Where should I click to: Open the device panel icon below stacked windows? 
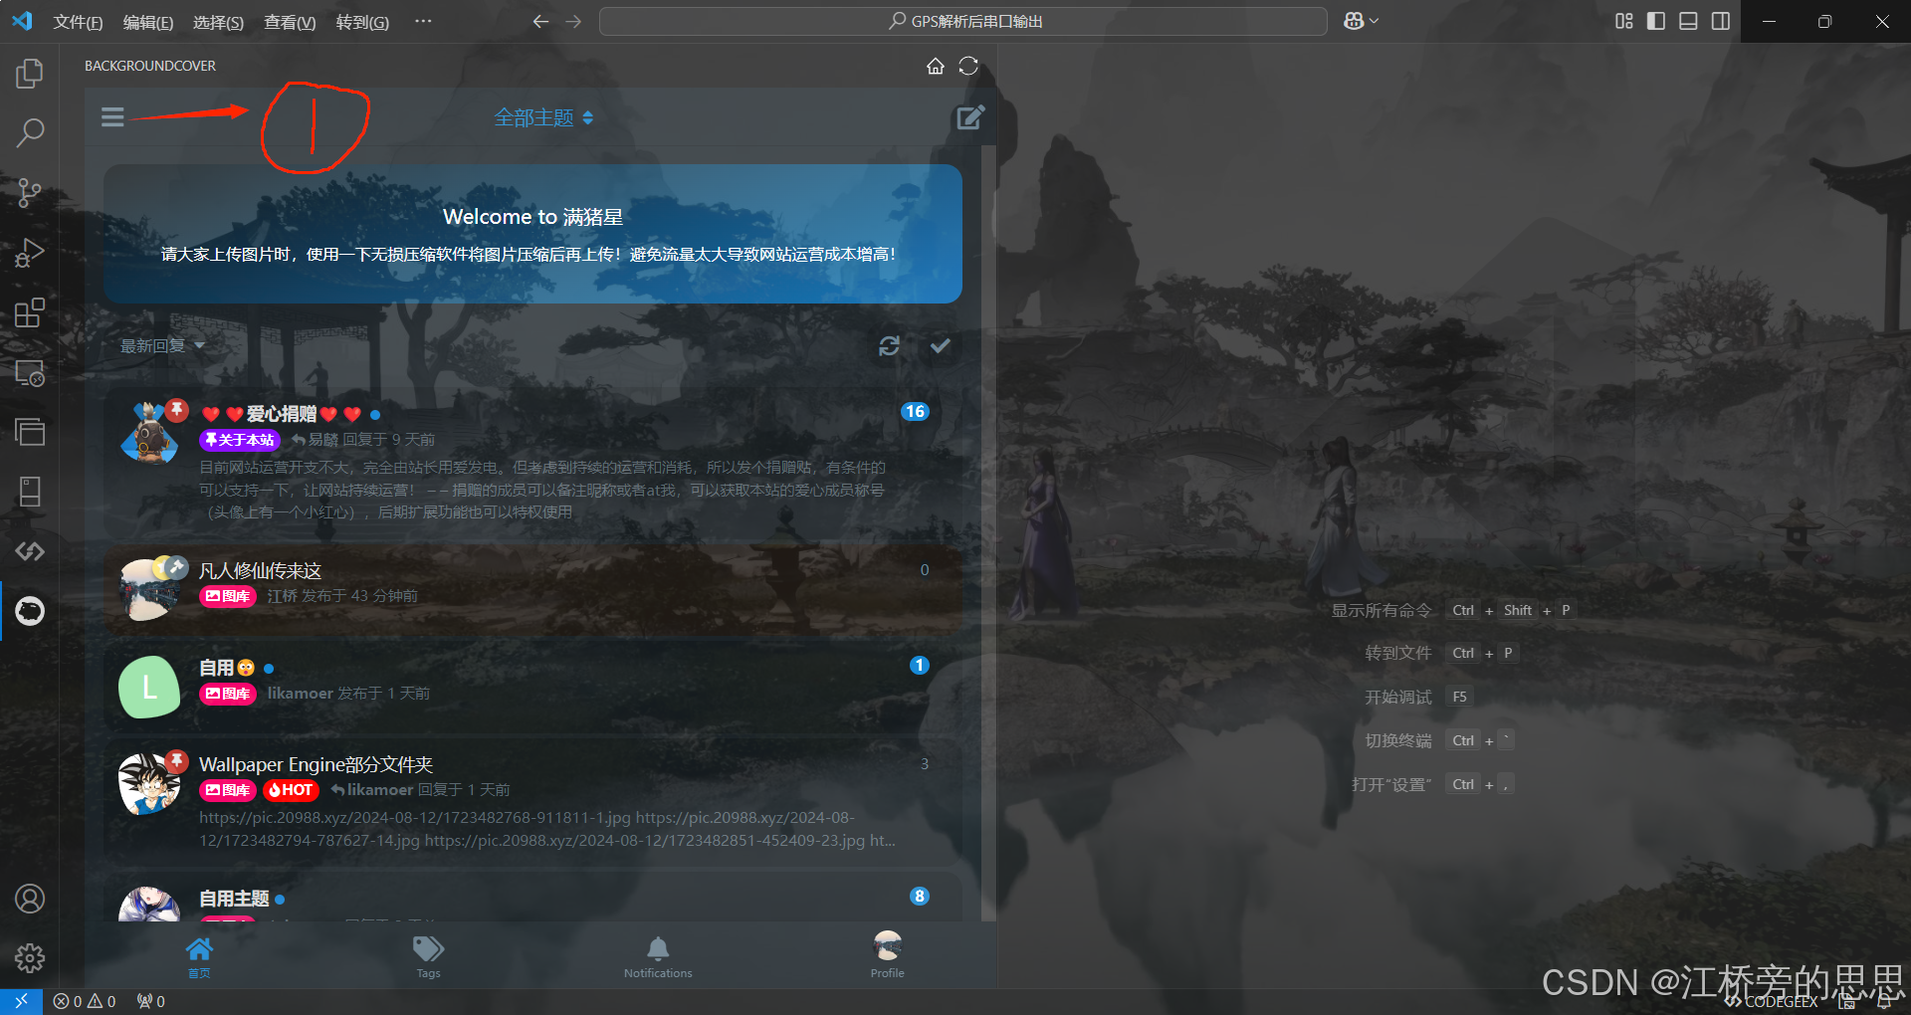click(30, 492)
